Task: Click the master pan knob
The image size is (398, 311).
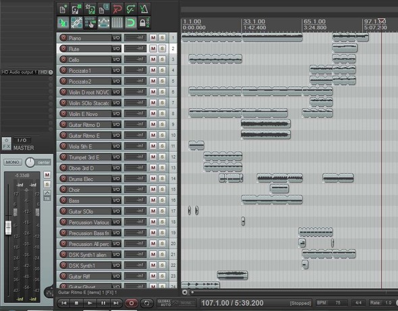Action: (x=30, y=162)
